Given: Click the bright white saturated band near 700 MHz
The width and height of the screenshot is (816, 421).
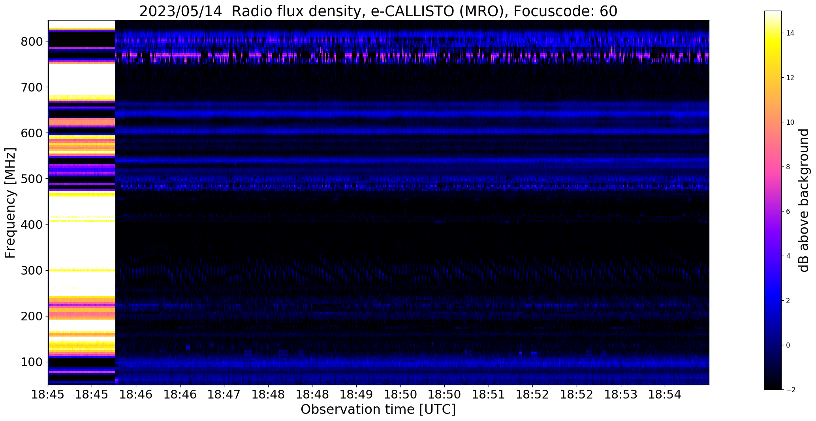Looking at the screenshot, I should (82, 80).
